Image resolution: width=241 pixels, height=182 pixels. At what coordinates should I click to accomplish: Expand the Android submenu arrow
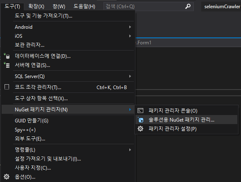click(x=130, y=27)
